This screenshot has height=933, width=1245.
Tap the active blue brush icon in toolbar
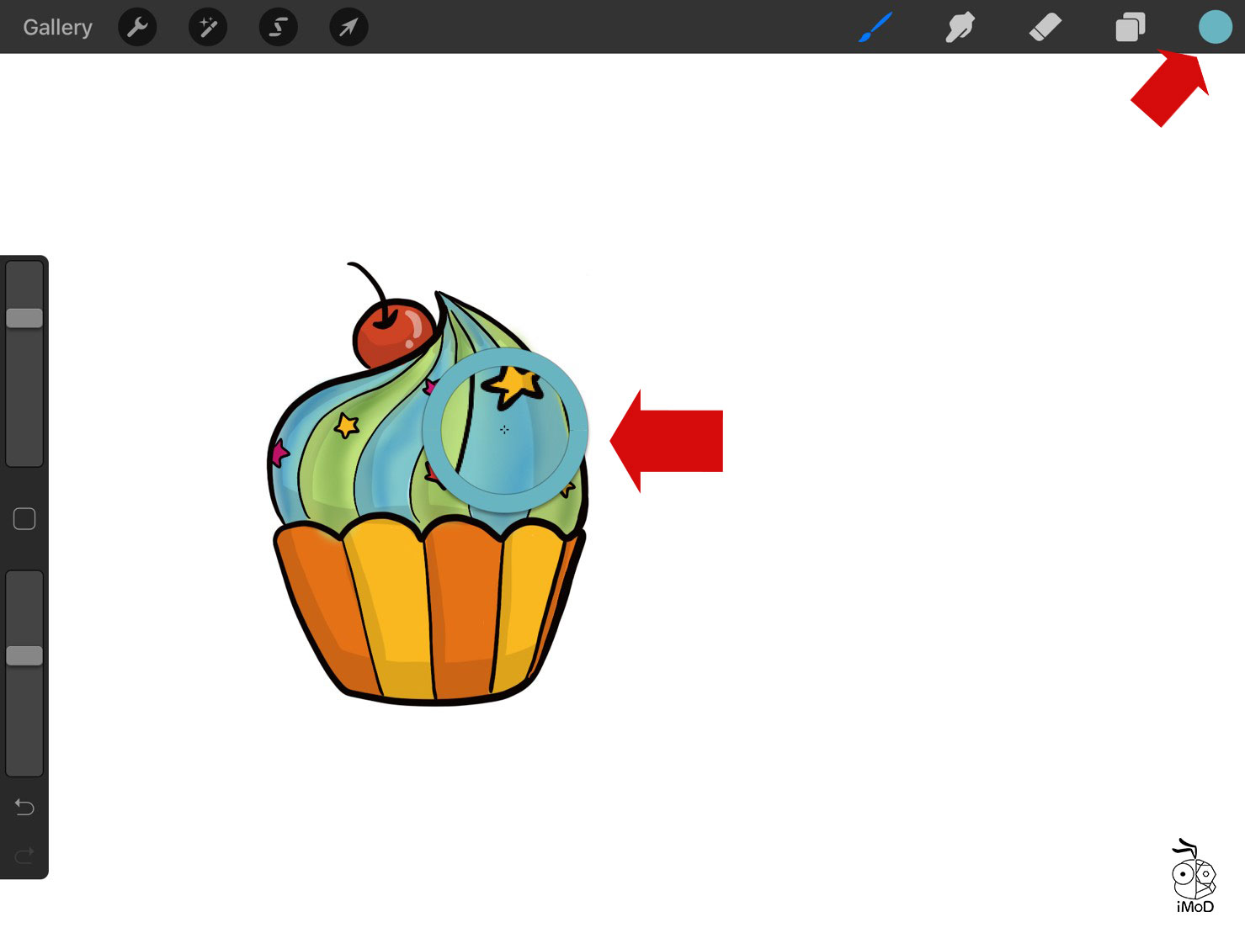pos(875,26)
